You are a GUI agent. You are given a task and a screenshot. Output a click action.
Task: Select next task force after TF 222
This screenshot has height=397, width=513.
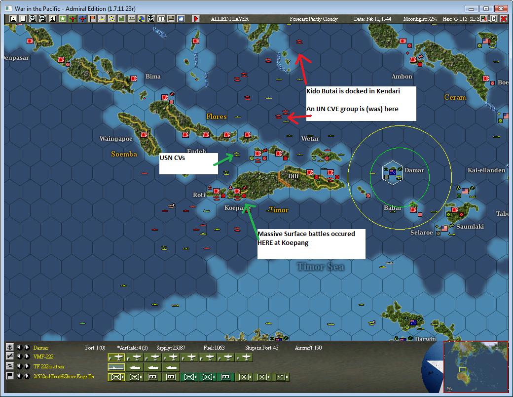(27, 366)
